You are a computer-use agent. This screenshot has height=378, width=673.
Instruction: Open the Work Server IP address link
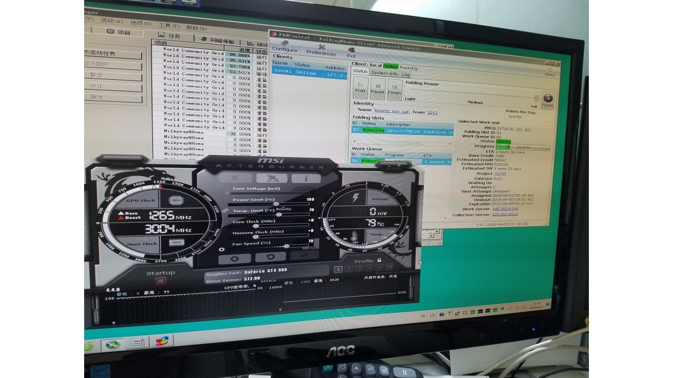pos(505,209)
